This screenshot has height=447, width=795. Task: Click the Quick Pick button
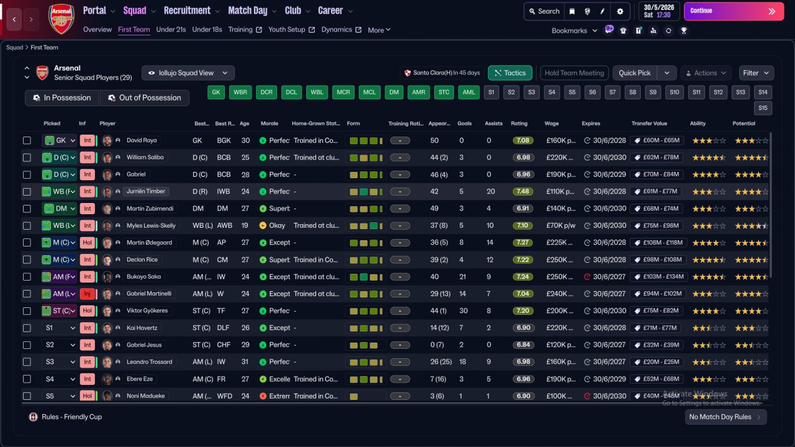pos(635,73)
